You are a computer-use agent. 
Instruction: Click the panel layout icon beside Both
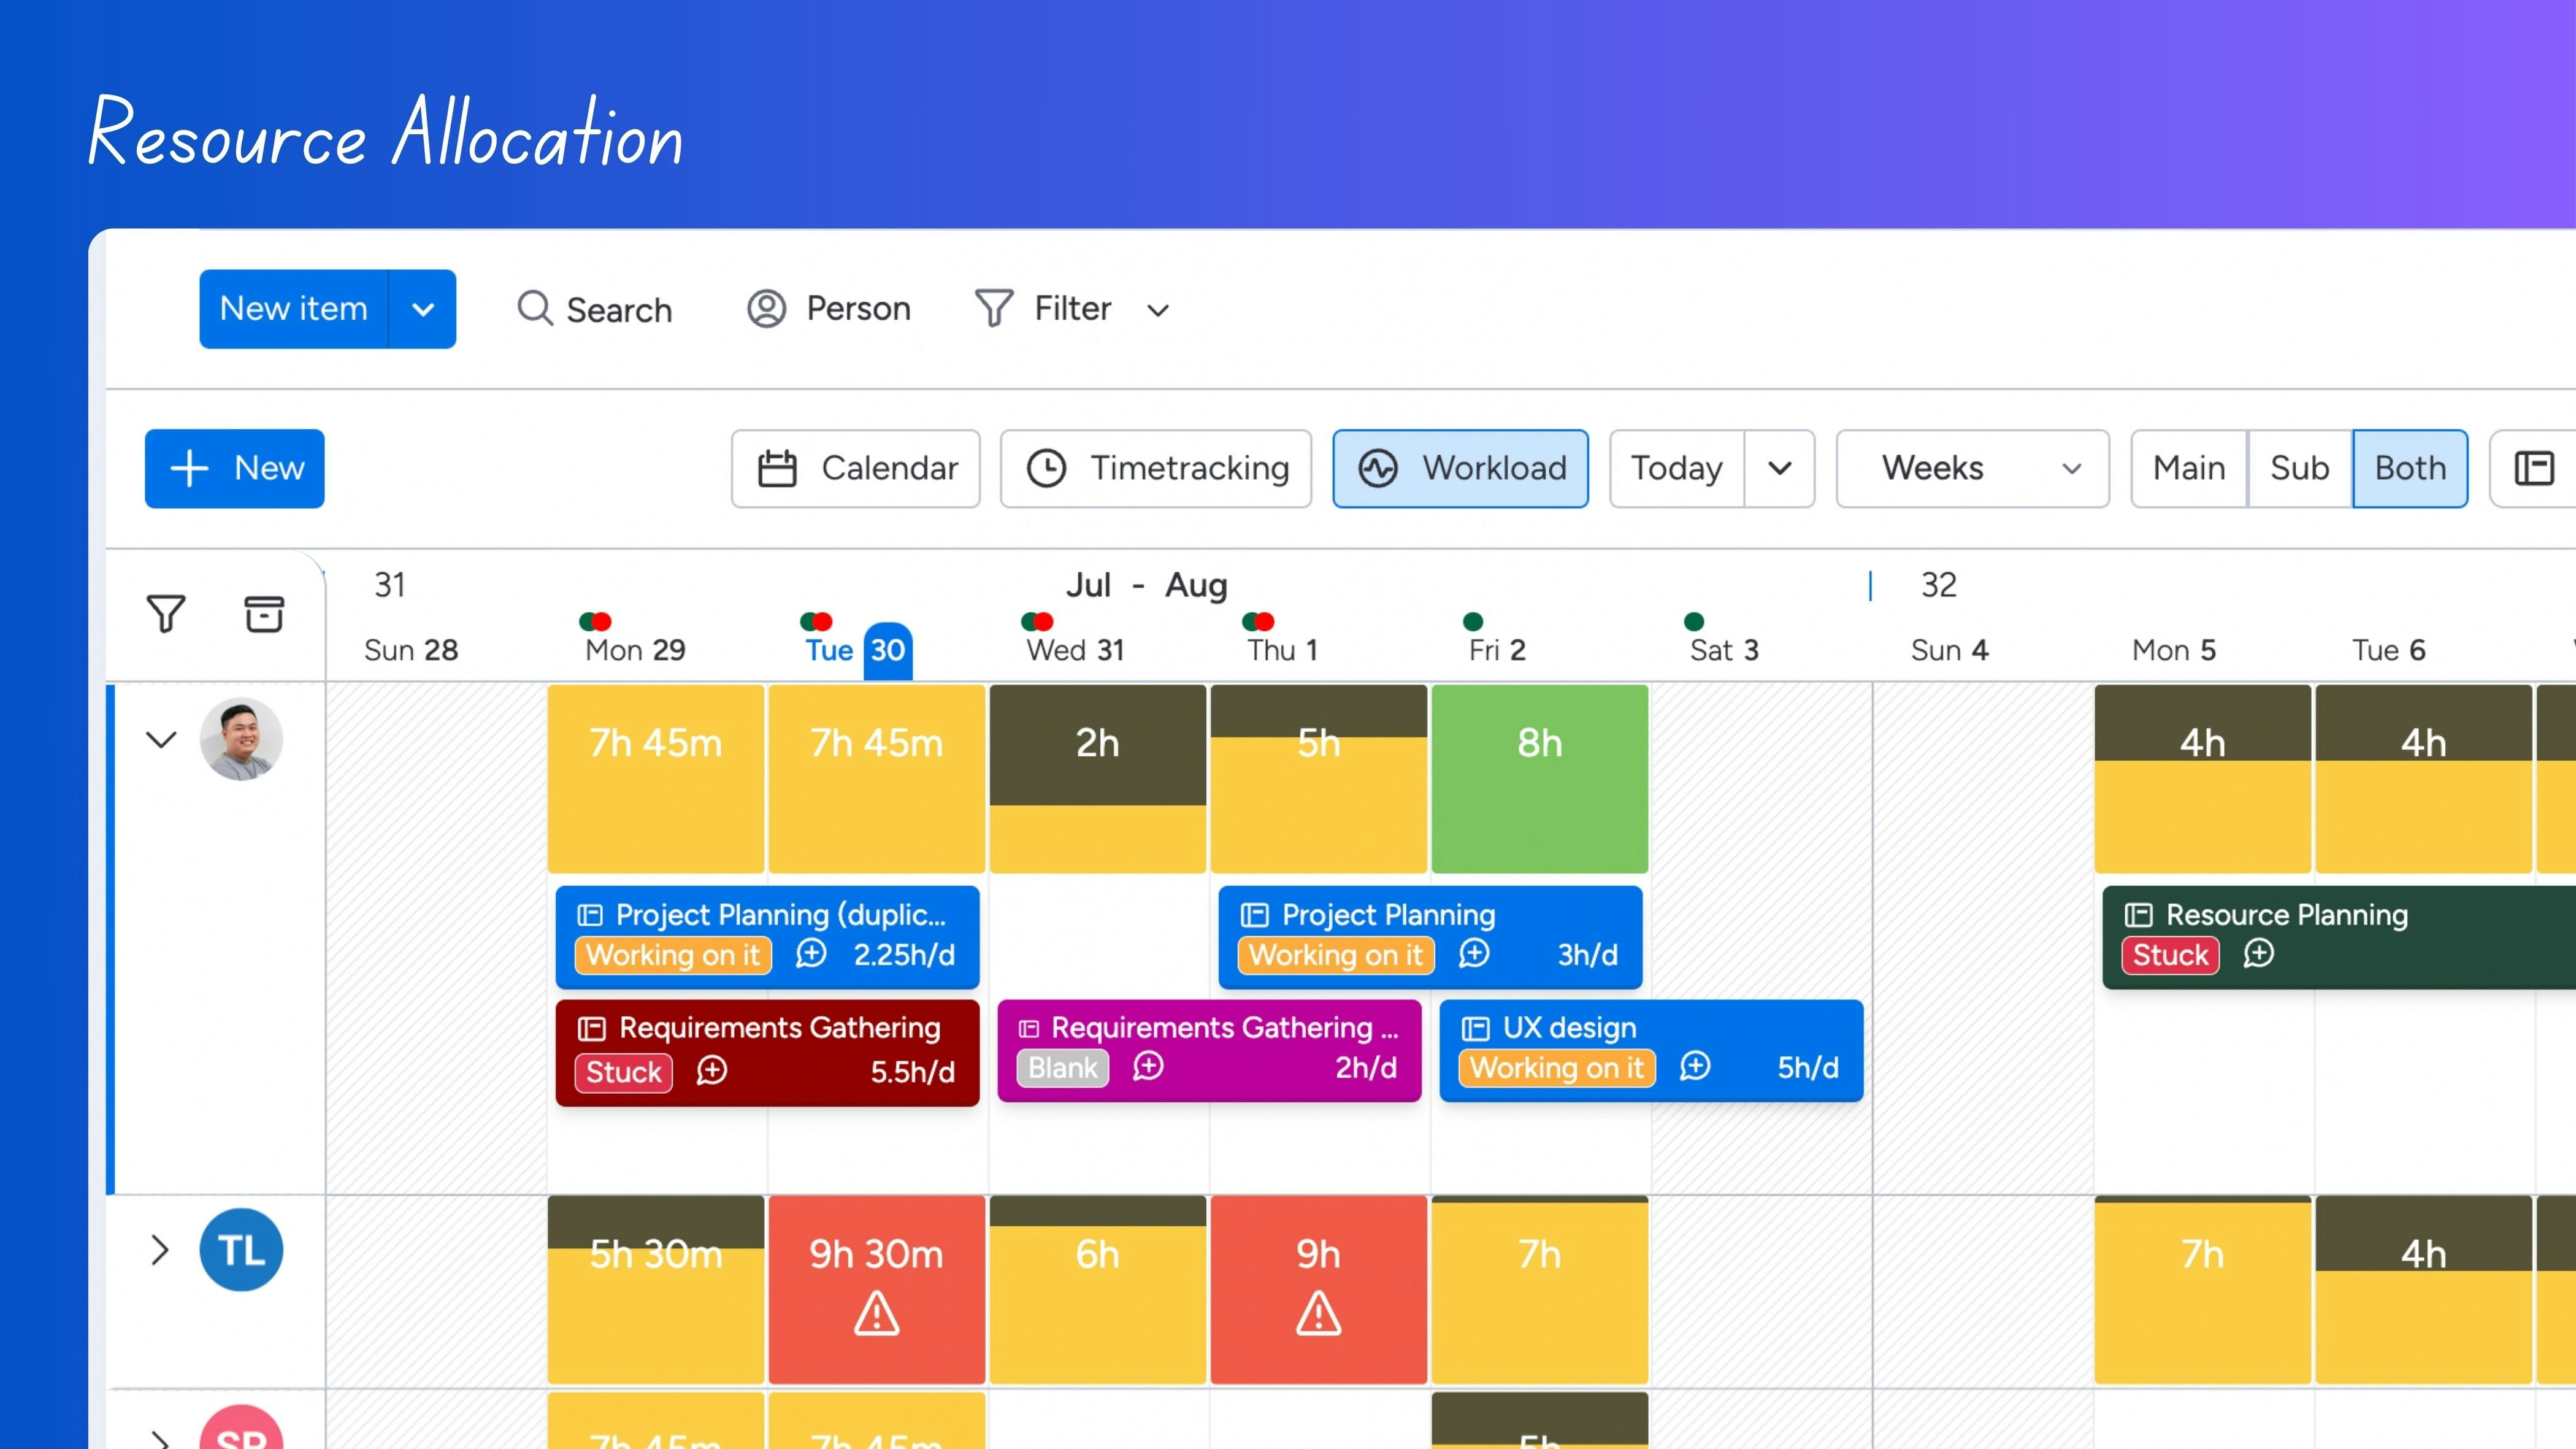[2534, 468]
